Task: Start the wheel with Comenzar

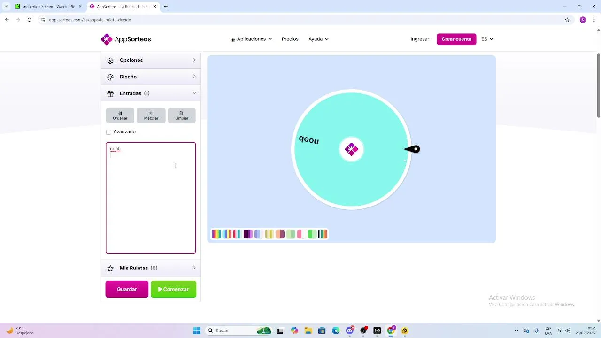Action: (173, 289)
